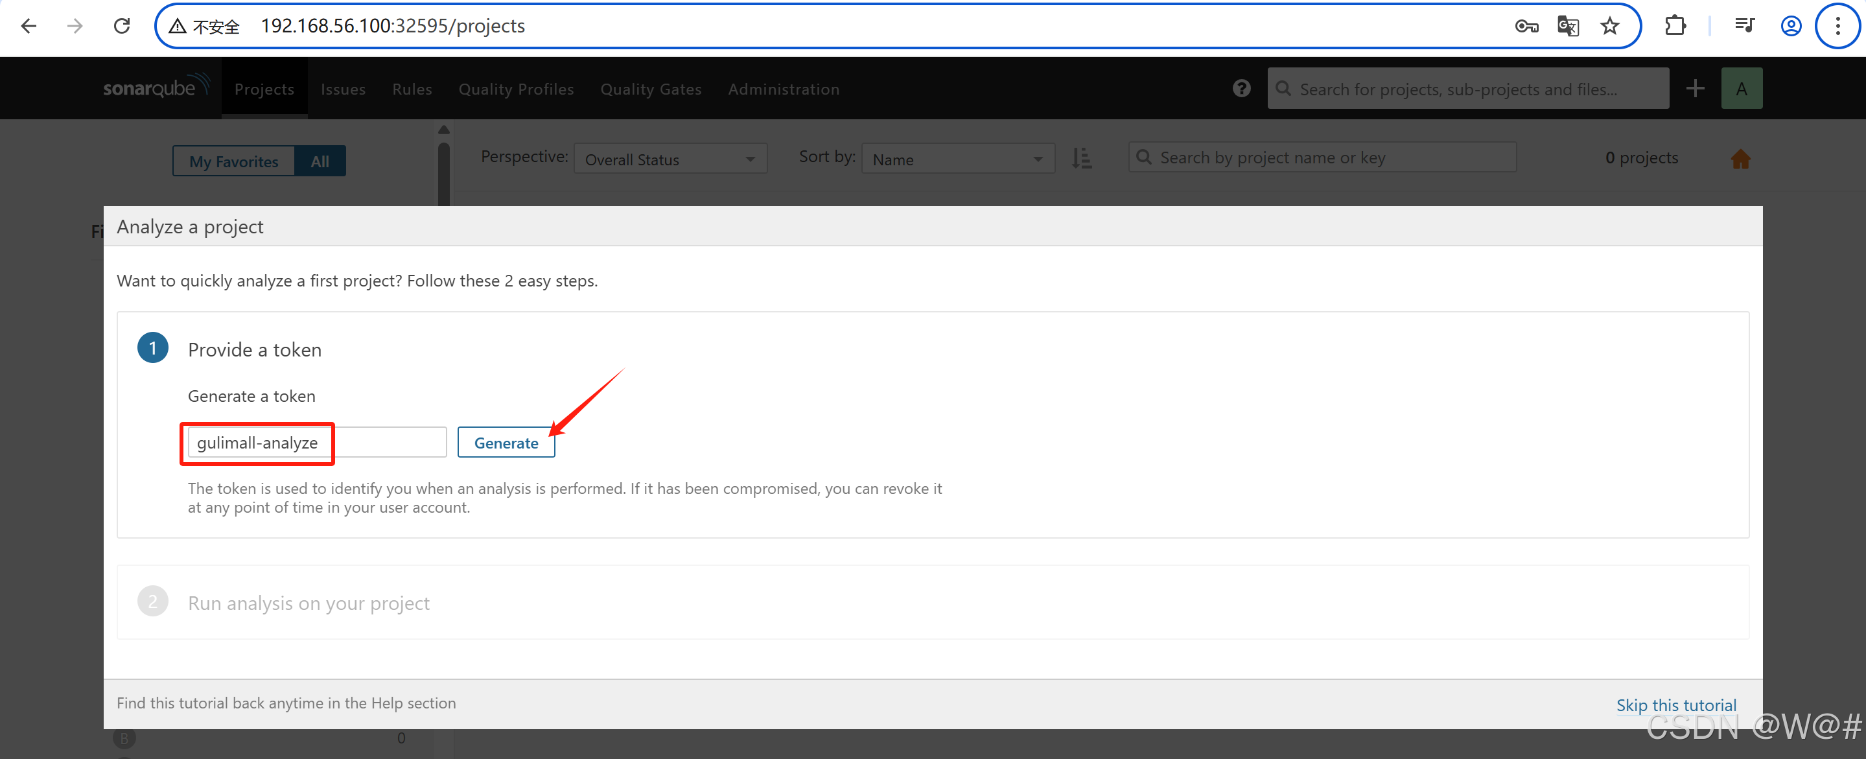Click the Provide a token step heading
1866x759 pixels.
click(x=254, y=349)
